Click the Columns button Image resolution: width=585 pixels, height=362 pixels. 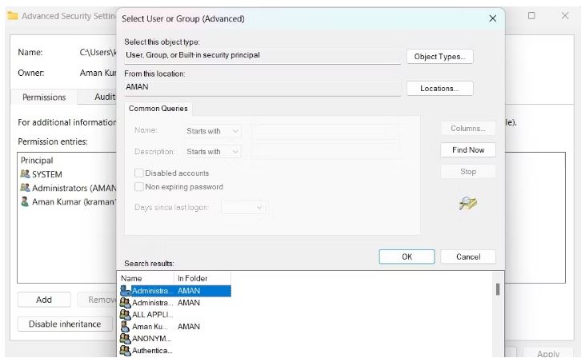tap(468, 129)
